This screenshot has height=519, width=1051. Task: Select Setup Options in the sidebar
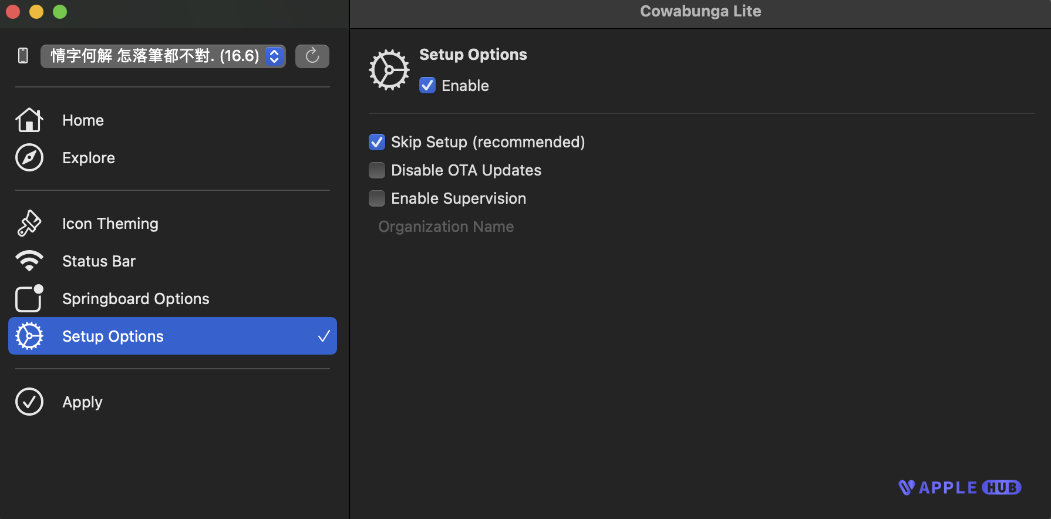tap(113, 336)
